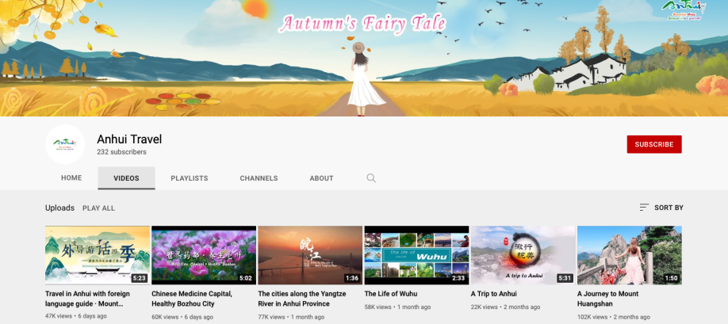Click "22K views • 2 months ago" text
728x324 pixels.
point(505,307)
